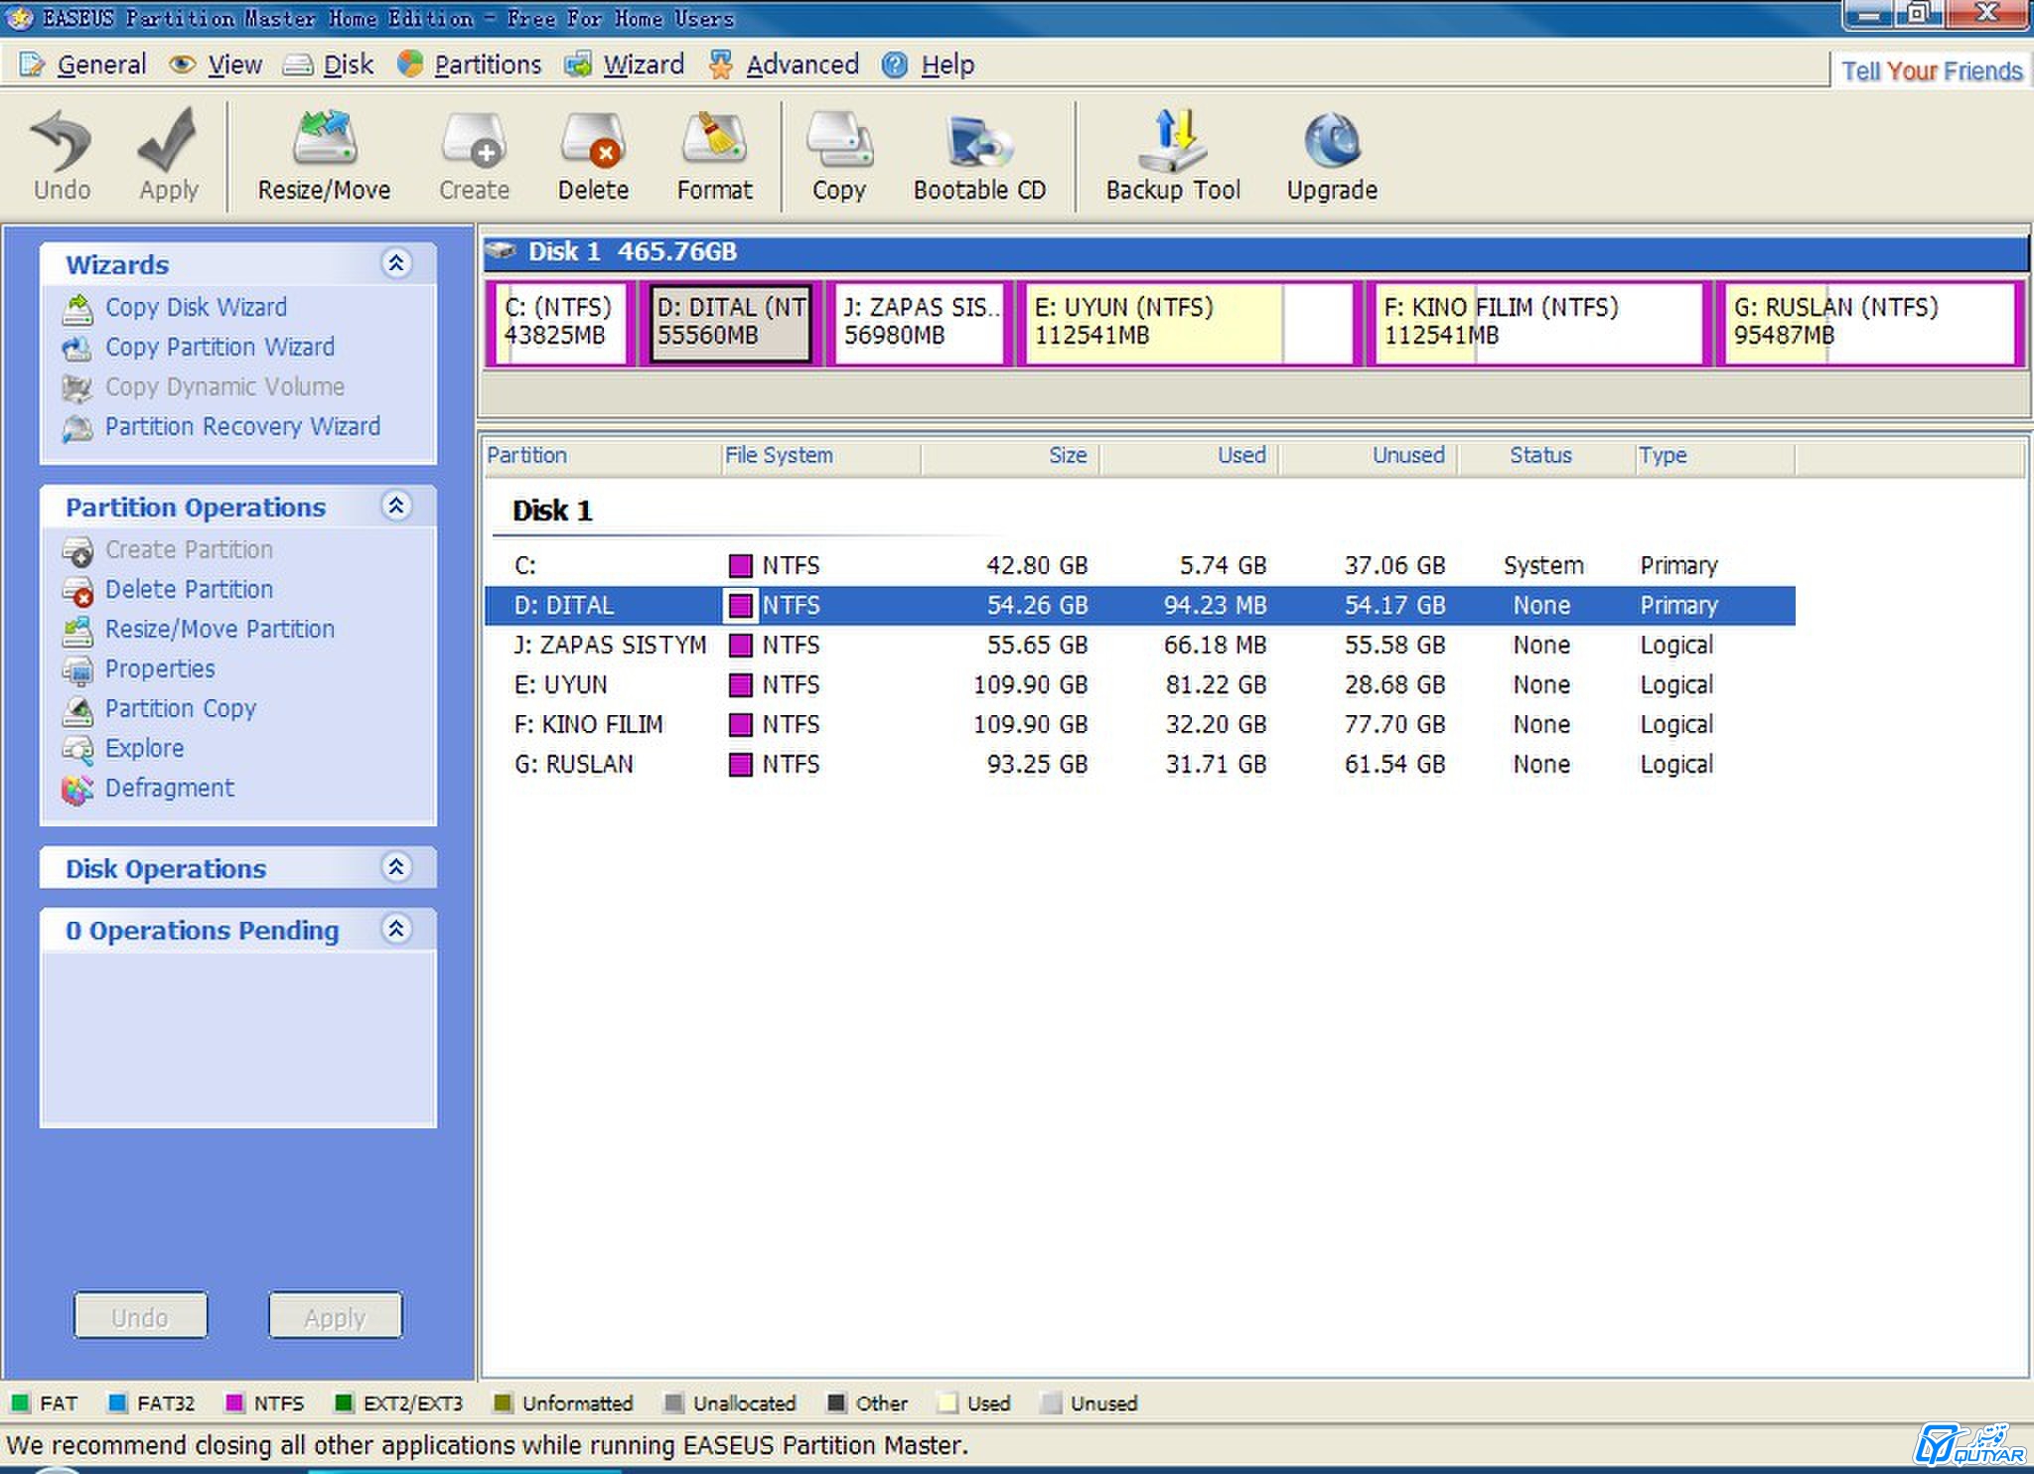Collapse the Wizards panel
The width and height of the screenshot is (2034, 1474).
(396, 263)
